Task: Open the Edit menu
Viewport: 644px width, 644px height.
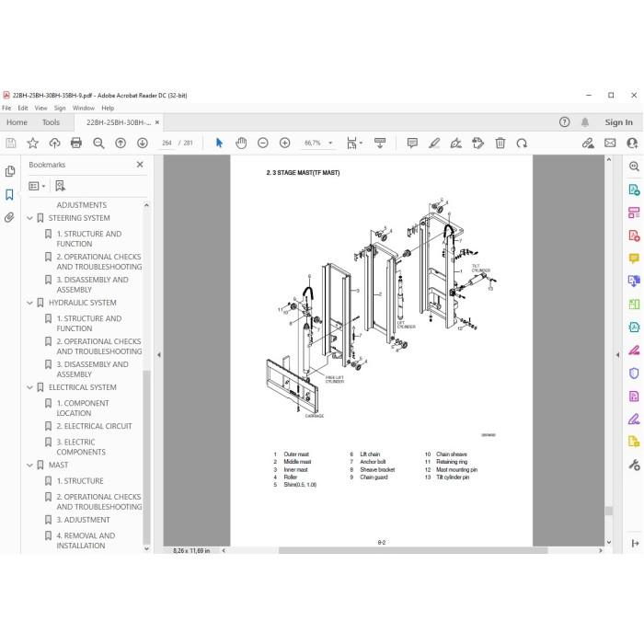Action: (x=23, y=108)
